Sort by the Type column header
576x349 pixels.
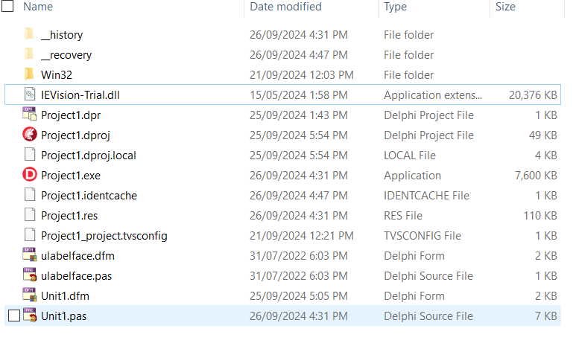click(x=395, y=7)
